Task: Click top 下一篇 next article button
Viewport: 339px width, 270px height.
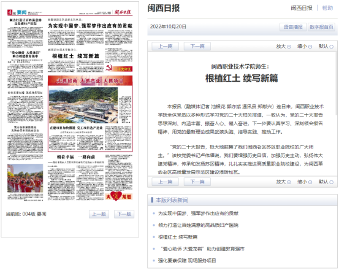Action: [197, 46]
